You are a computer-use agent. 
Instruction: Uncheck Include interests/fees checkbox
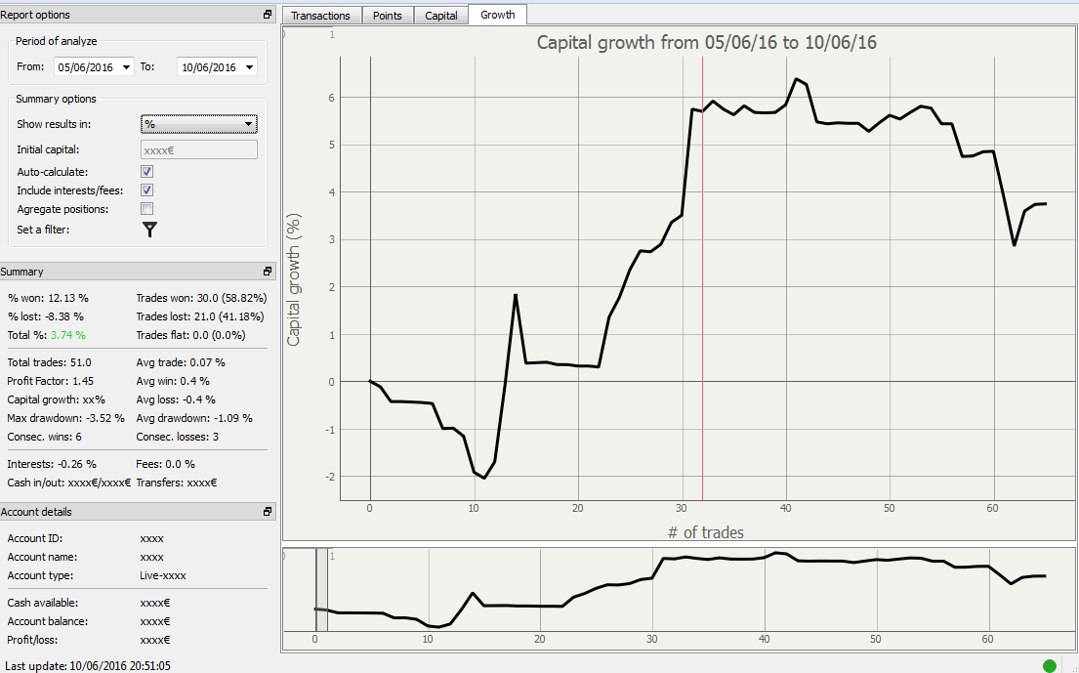click(x=146, y=189)
